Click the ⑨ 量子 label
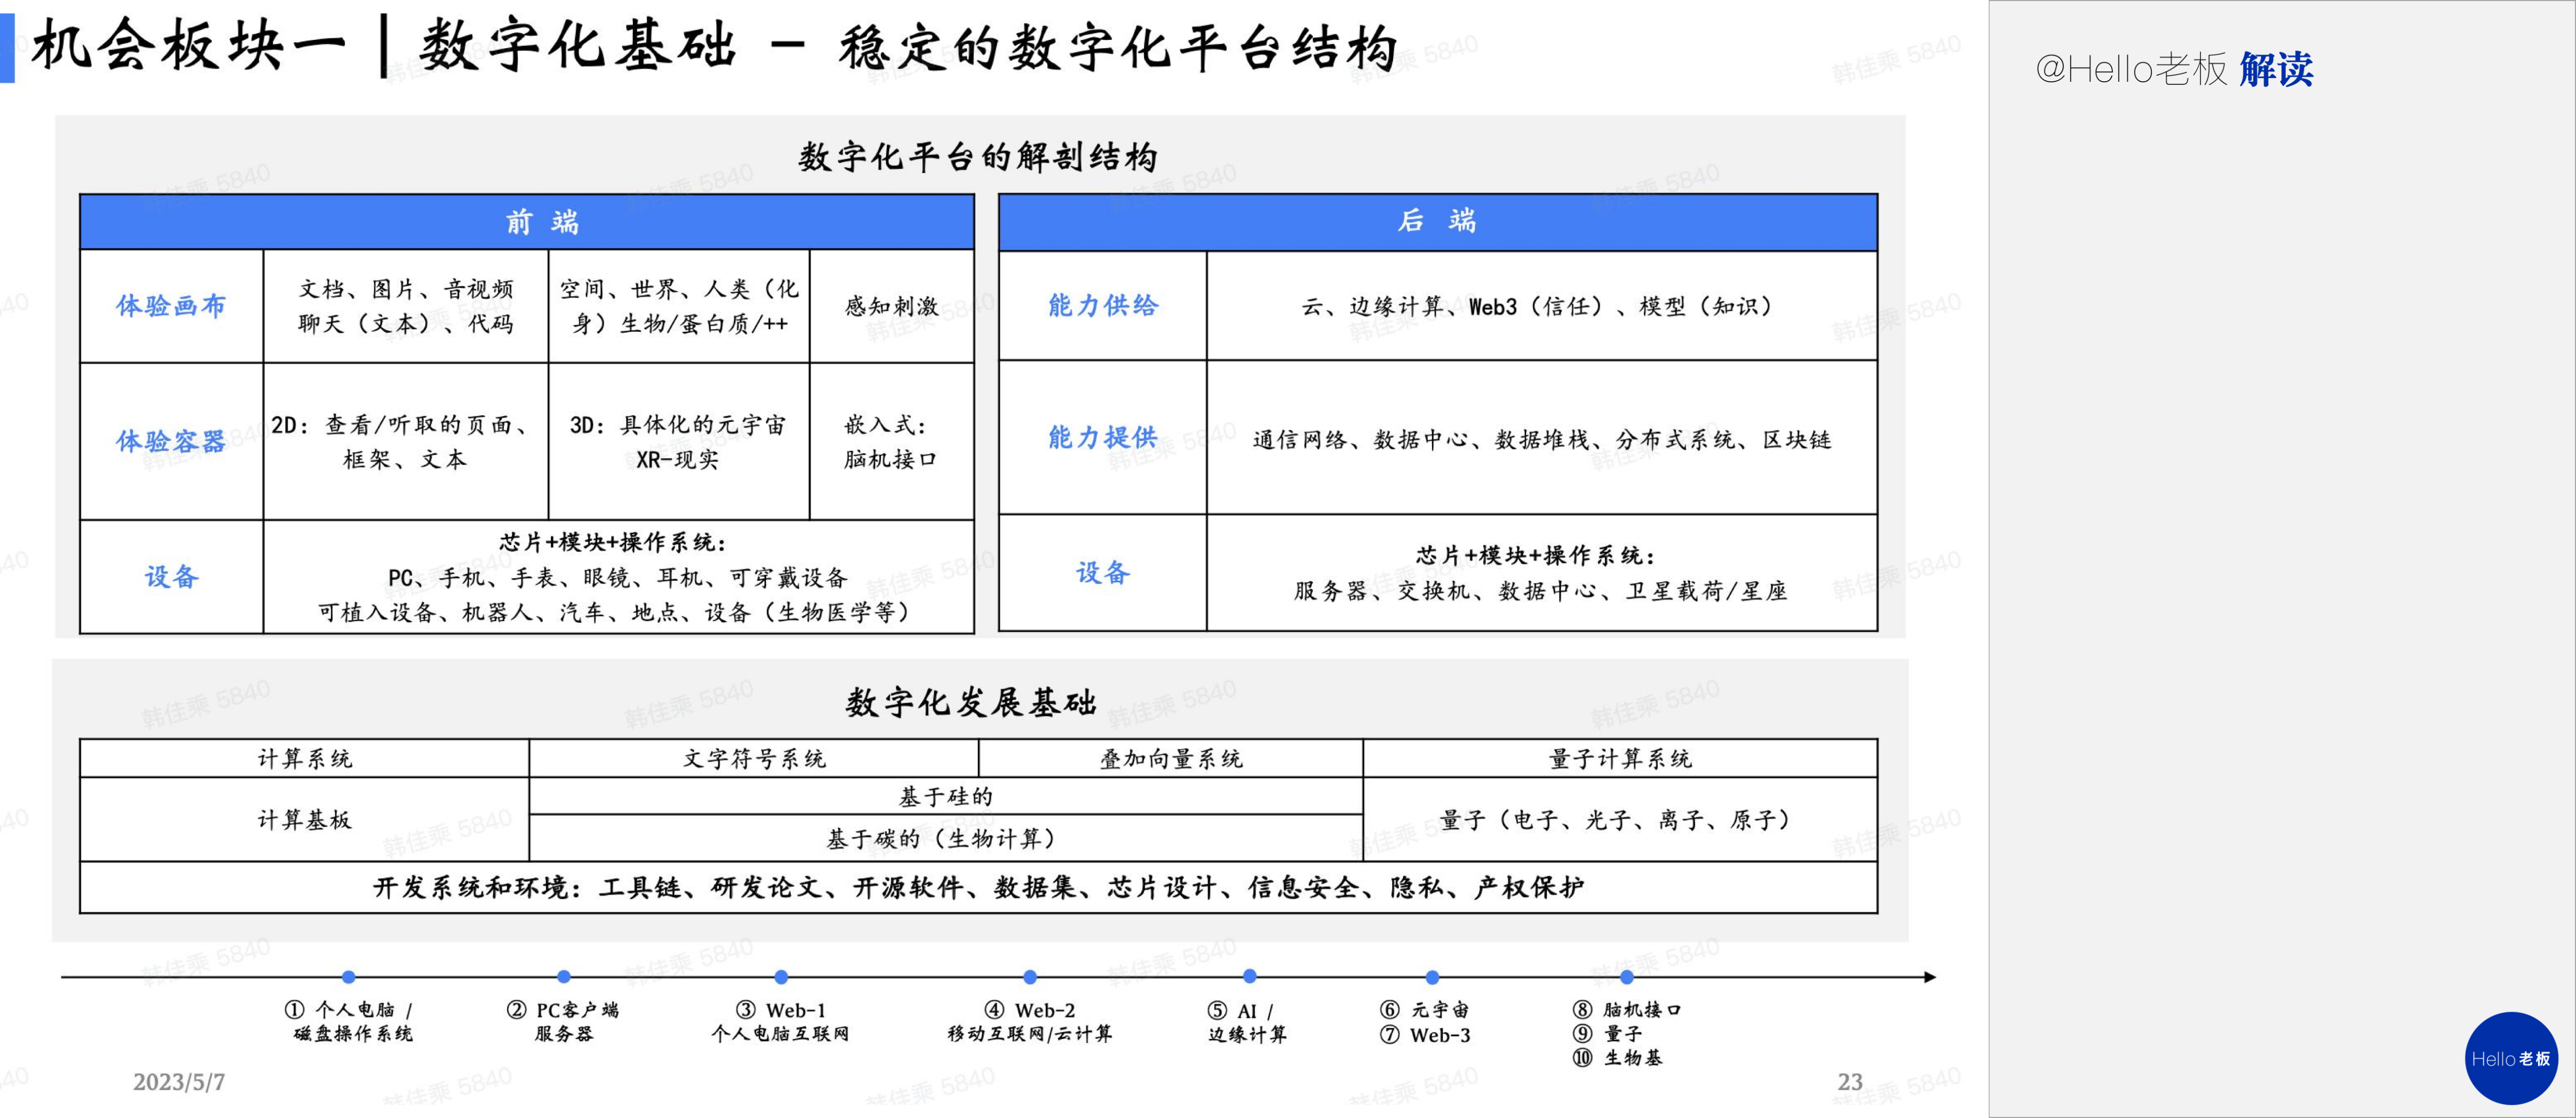 1608,1034
